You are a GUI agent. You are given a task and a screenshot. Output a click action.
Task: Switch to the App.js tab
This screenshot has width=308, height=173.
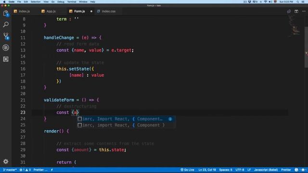(x=49, y=12)
